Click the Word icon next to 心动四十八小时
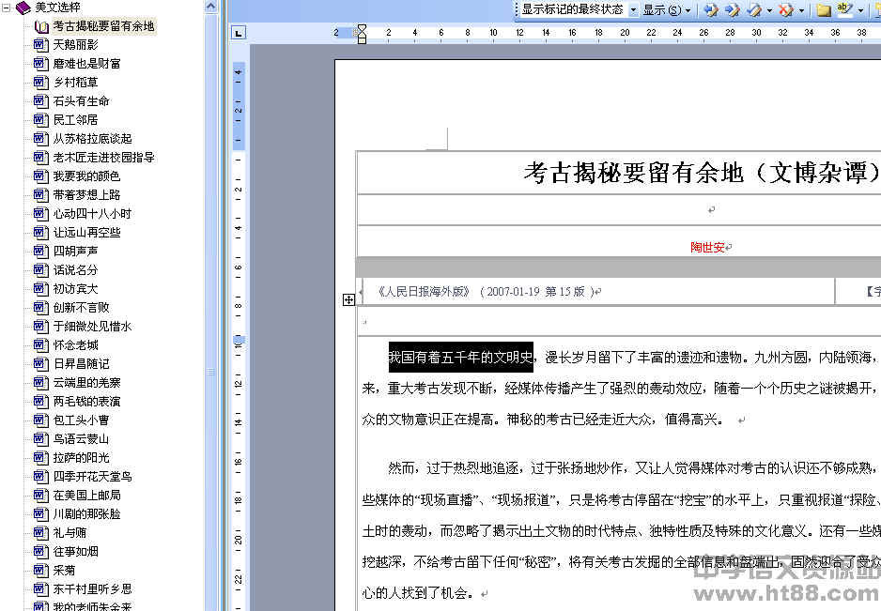The width and height of the screenshot is (881, 611). tap(41, 214)
